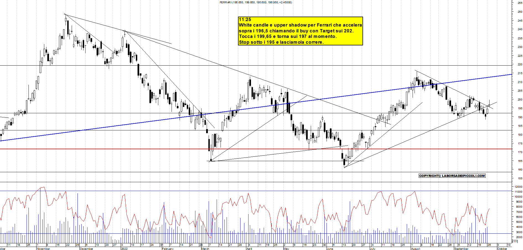Click the 9000 volume level on the right axis
523x250 pixels.
[519, 202]
